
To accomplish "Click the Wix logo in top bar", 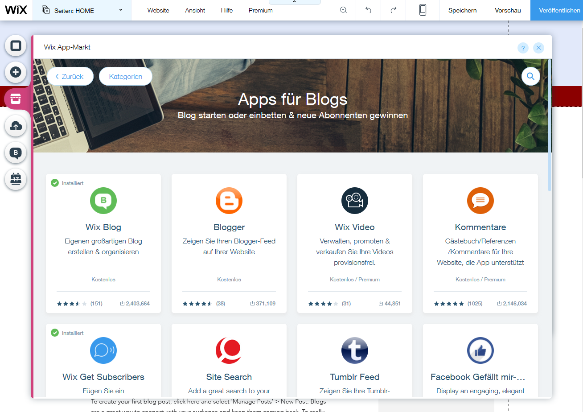I will [x=16, y=10].
